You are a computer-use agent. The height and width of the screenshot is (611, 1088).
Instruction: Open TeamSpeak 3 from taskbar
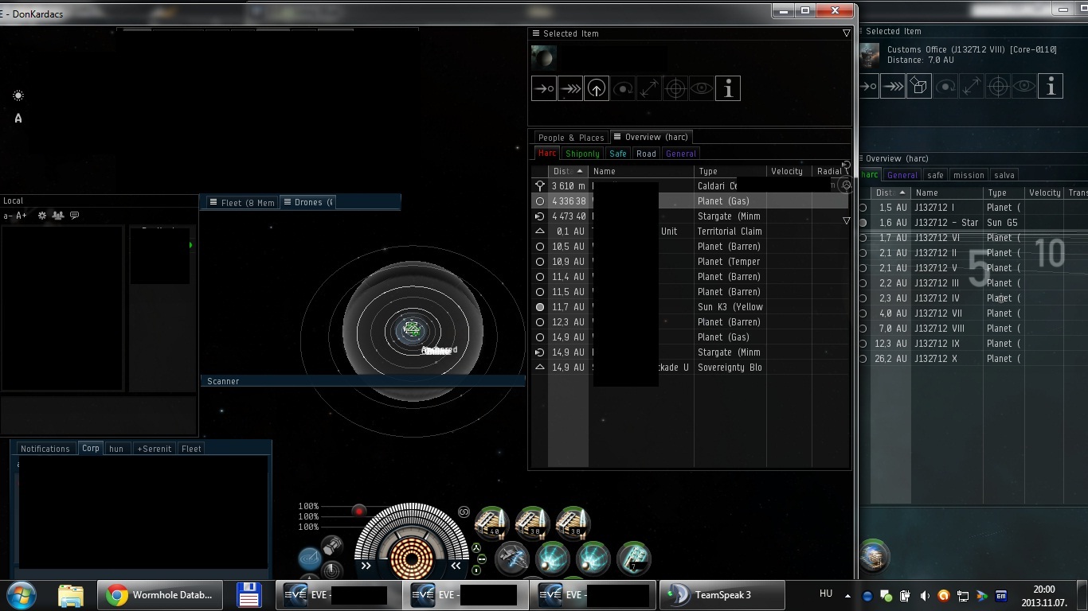(x=722, y=594)
